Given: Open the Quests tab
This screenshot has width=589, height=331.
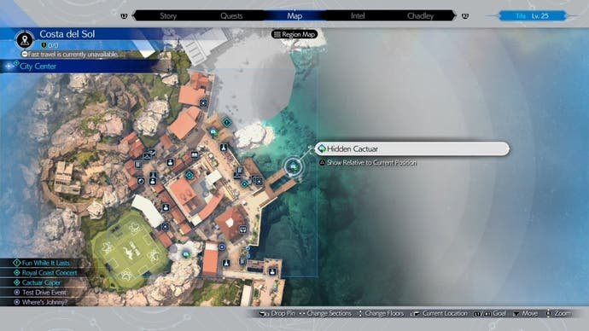Looking at the screenshot, I should click(x=231, y=15).
